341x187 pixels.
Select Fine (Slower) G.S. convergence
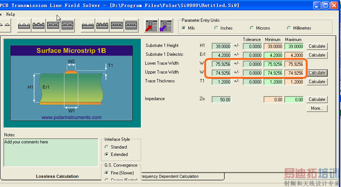pos(119,173)
